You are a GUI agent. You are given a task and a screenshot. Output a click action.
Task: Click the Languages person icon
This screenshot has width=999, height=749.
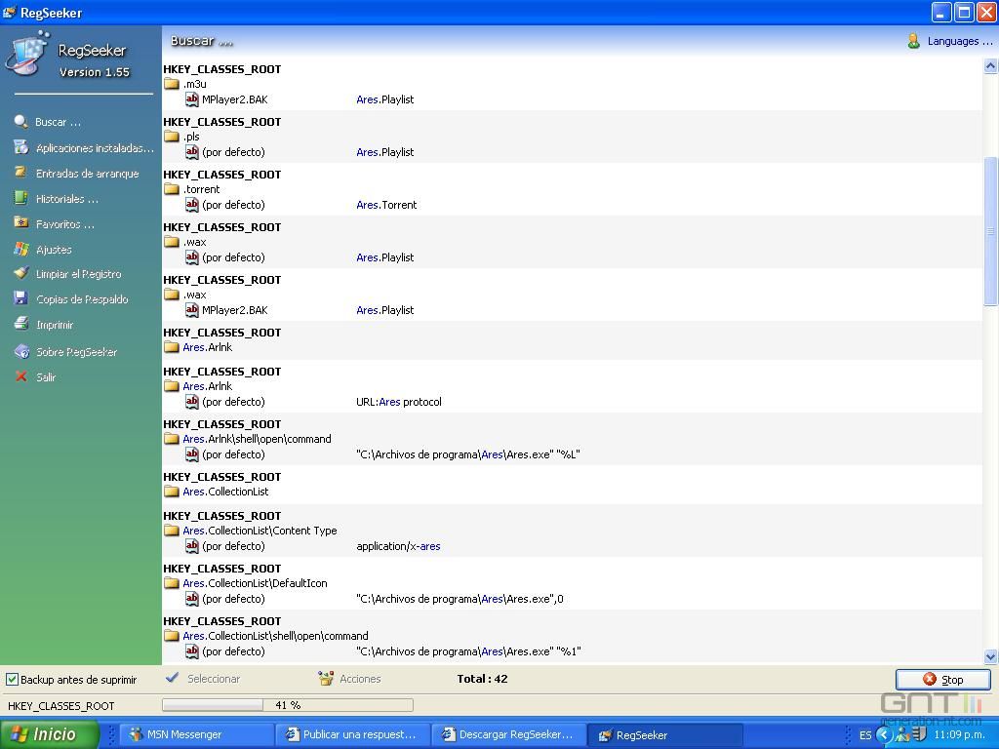pos(913,41)
